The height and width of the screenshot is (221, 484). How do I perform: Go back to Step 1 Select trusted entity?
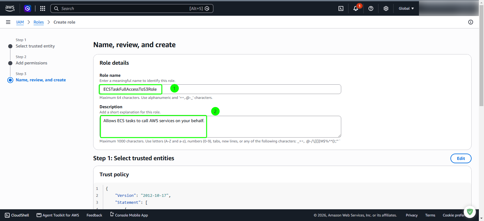tap(35, 46)
